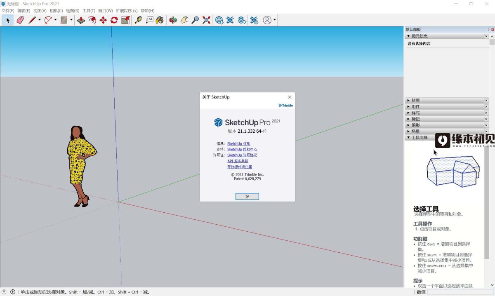Open the 绘图(R) menu
495x296 pixels.
coord(73,11)
